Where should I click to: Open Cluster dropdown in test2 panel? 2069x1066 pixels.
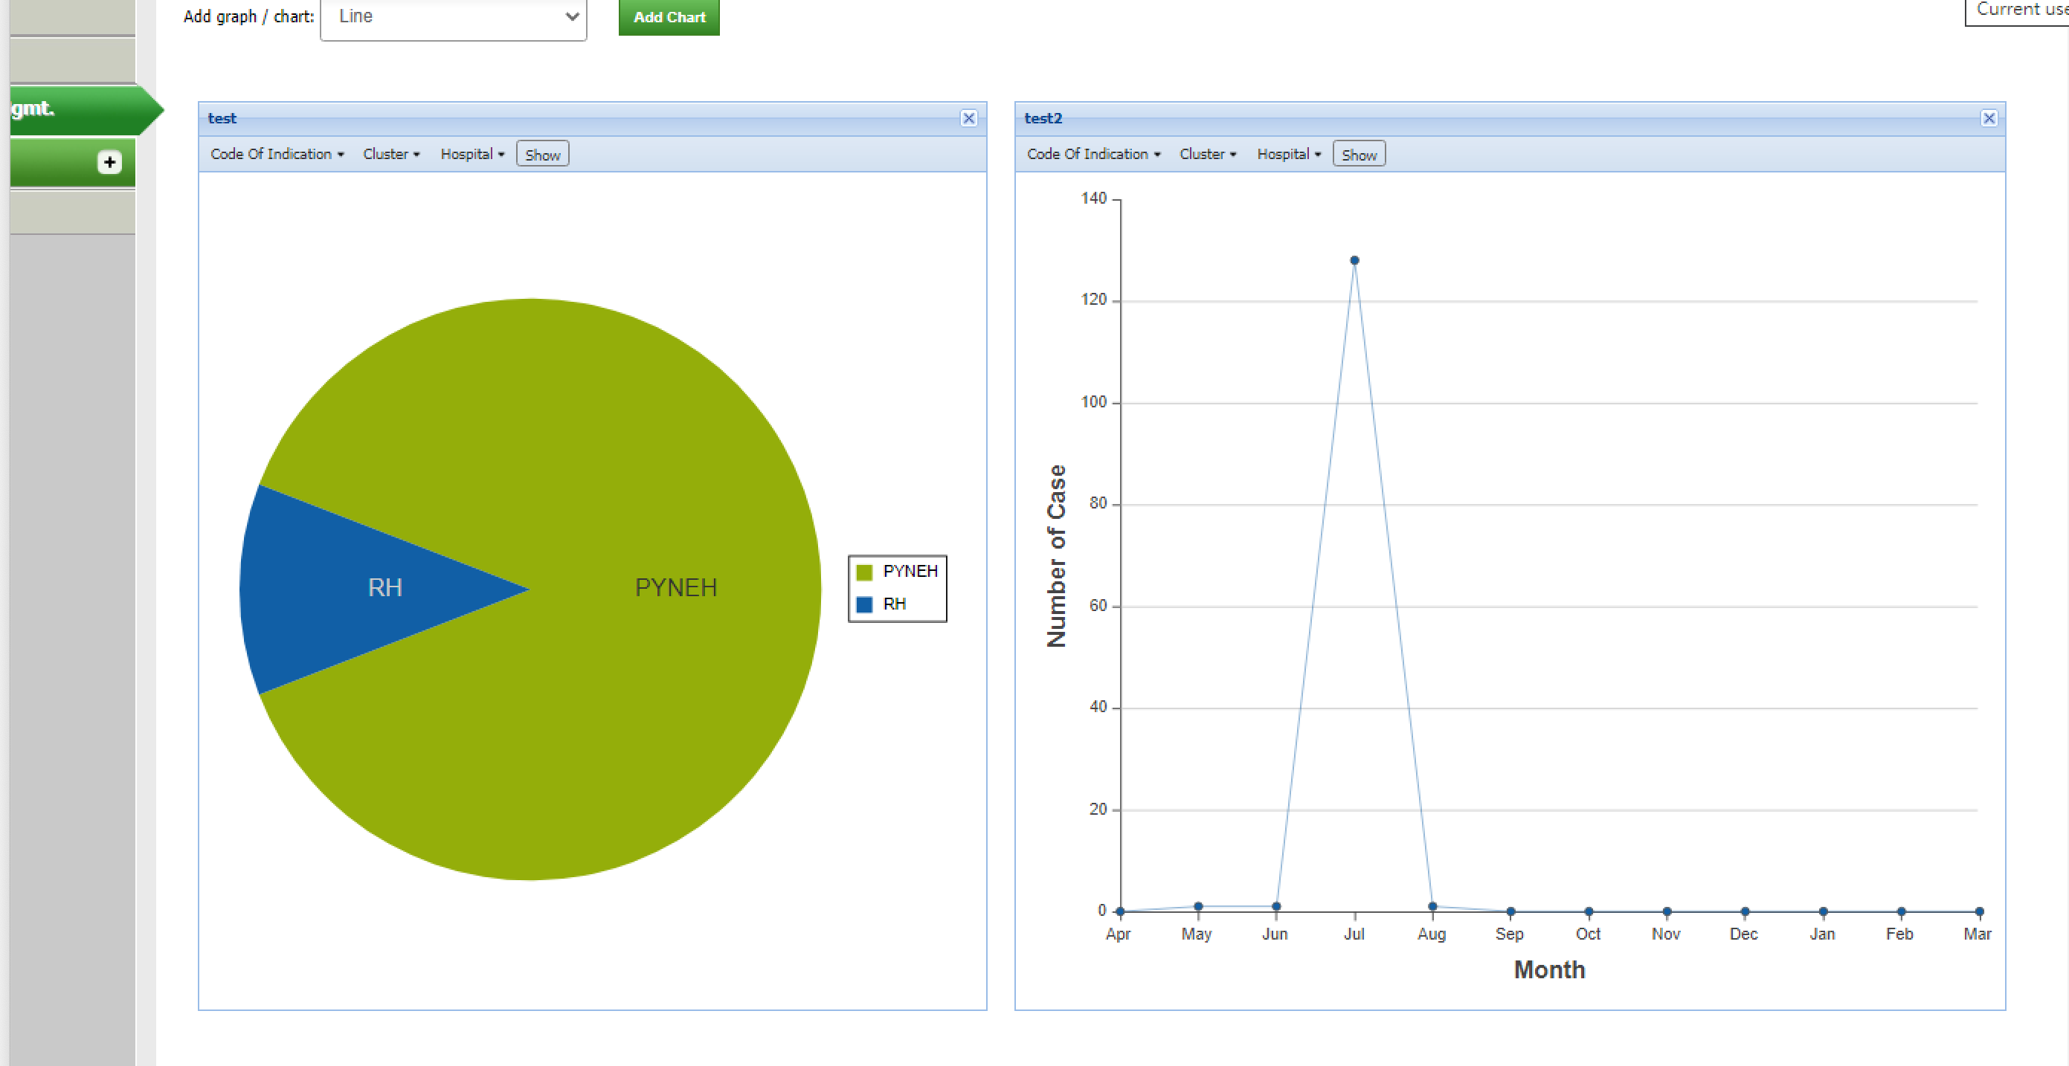point(1208,154)
